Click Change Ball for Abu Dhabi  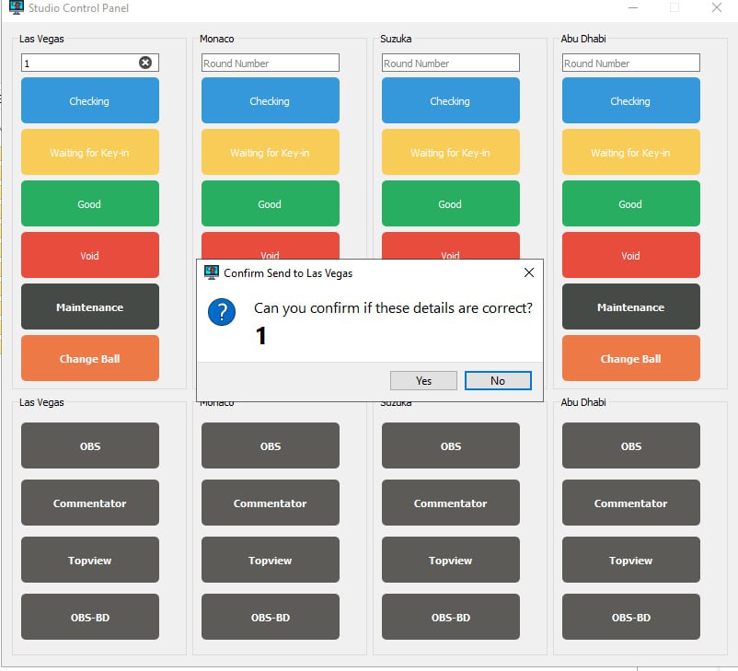[630, 358]
